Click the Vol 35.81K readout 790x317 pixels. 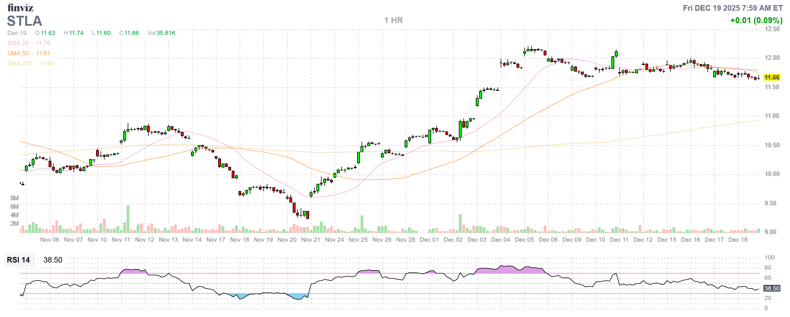(161, 33)
